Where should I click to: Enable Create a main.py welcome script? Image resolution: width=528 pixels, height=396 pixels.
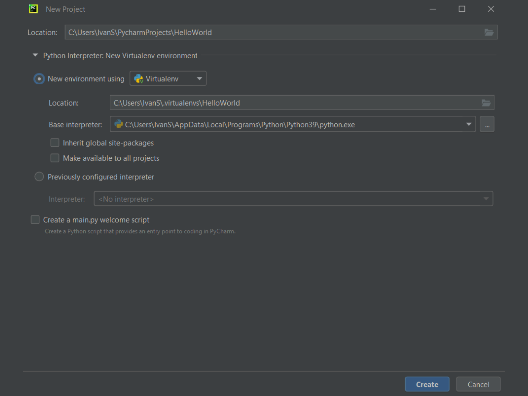35,220
